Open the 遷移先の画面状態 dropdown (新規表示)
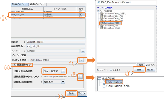The image size is (164, 99). (x=54, y=82)
